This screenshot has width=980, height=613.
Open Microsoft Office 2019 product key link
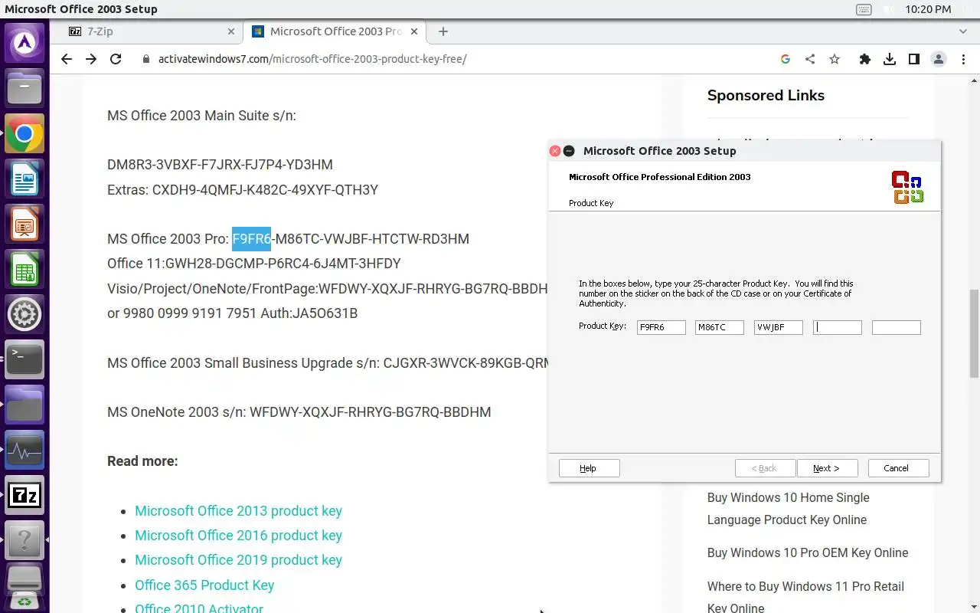238,560
